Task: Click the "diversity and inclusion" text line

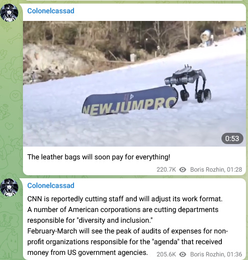Action: (90, 220)
